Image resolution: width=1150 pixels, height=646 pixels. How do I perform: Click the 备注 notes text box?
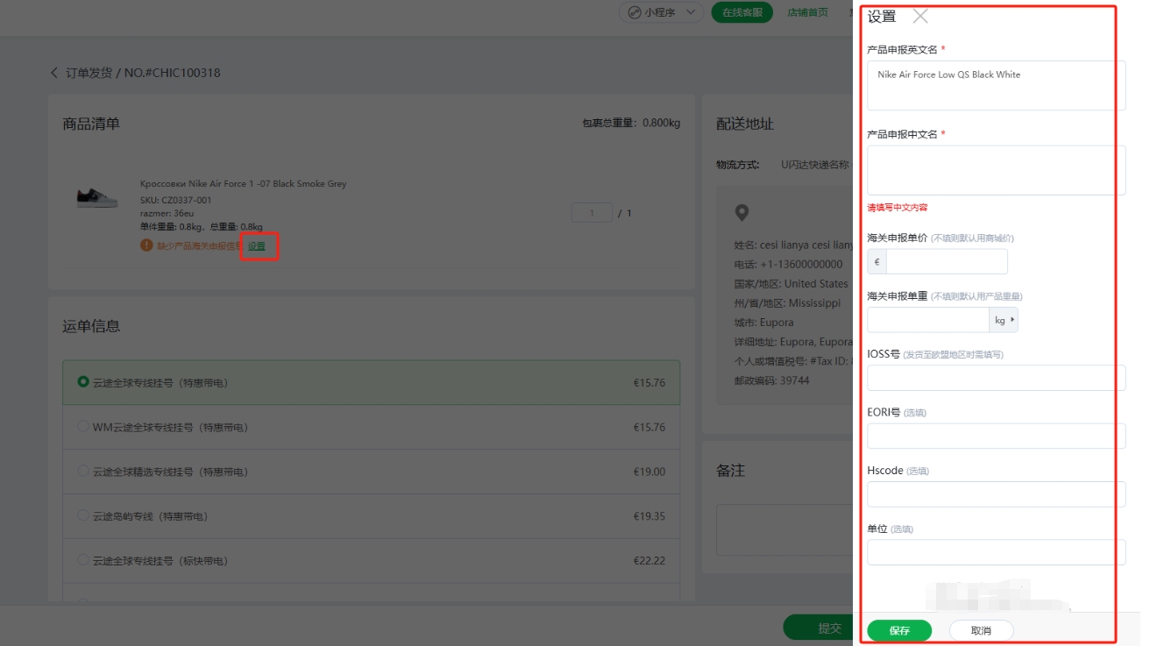pyautogui.click(x=784, y=529)
